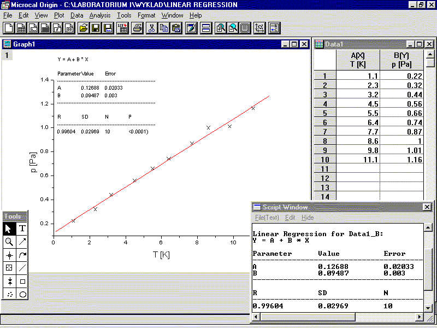
Task: Select the Curved Arrow tool in Tools
Action: (x=22, y=255)
